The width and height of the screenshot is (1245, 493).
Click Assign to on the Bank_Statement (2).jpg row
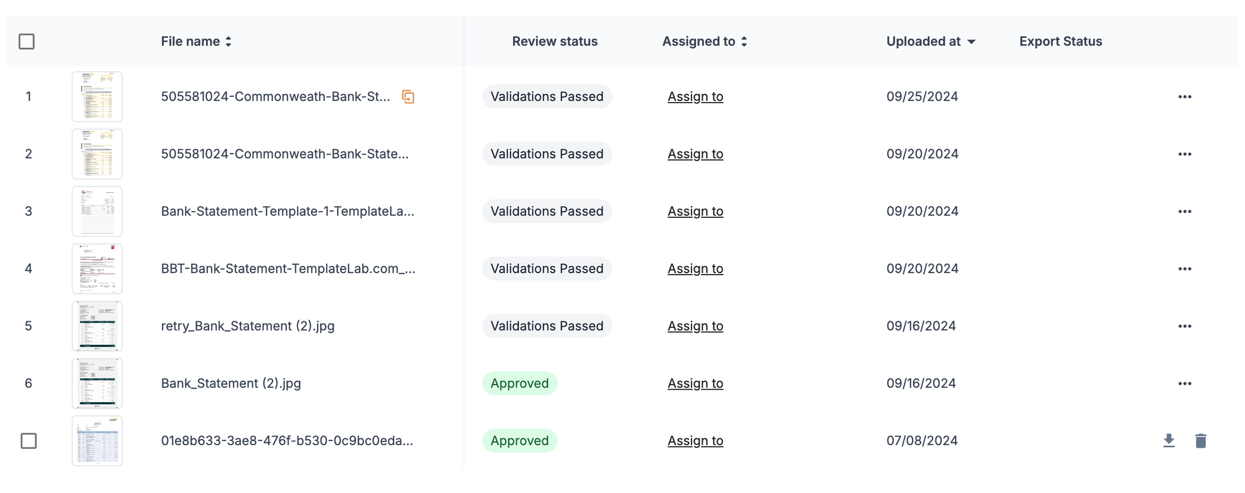pos(695,383)
